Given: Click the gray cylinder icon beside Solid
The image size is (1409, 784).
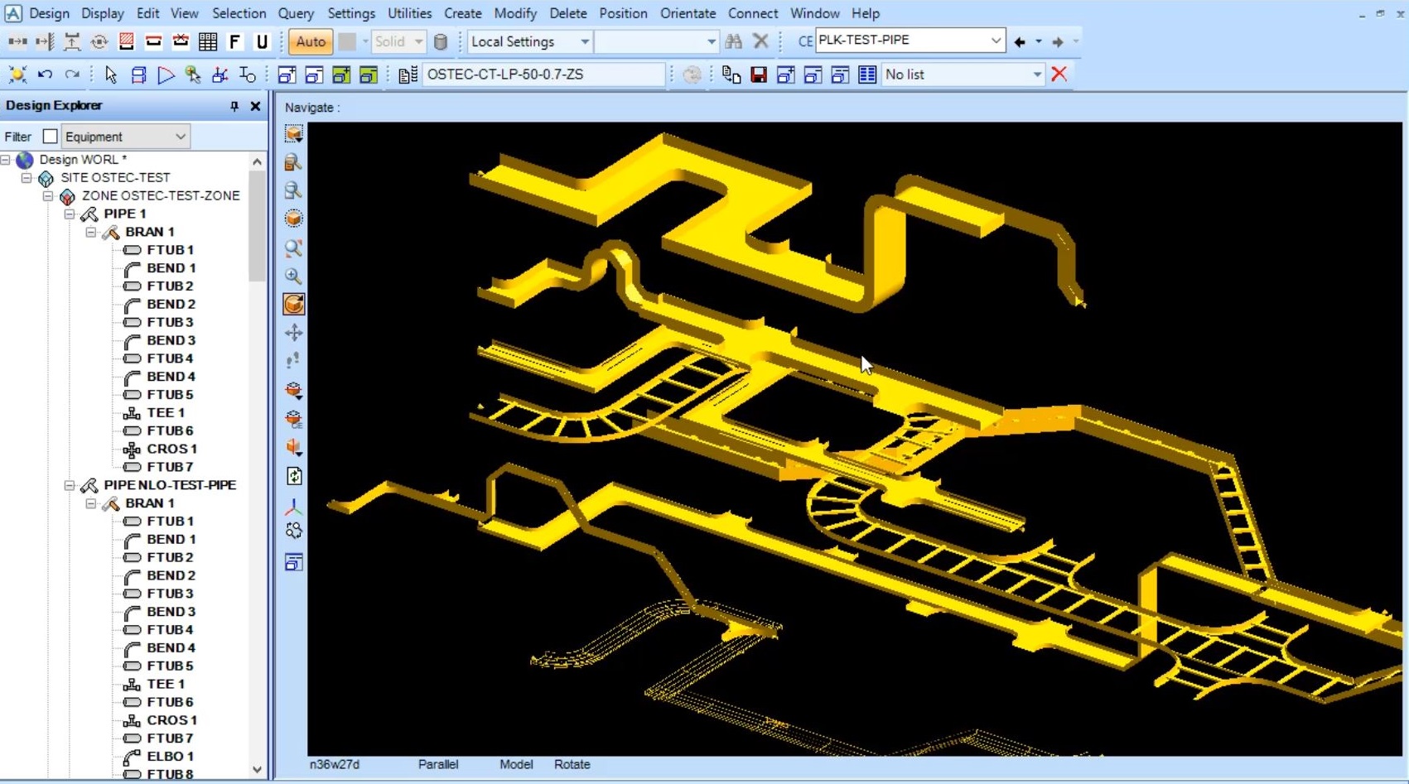Looking at the screenshot, I should (441, 41).
